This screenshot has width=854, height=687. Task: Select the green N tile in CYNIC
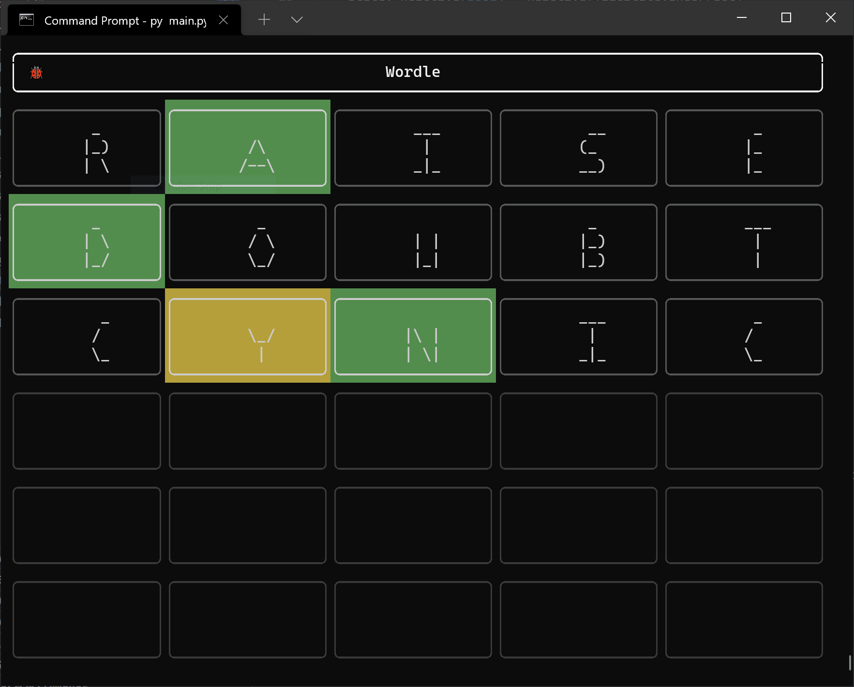[413, 336]
